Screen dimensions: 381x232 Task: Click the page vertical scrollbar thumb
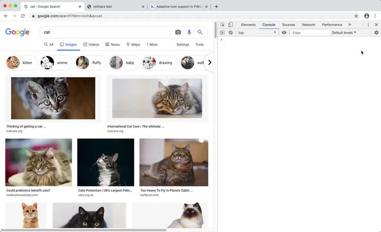[216, 30]
